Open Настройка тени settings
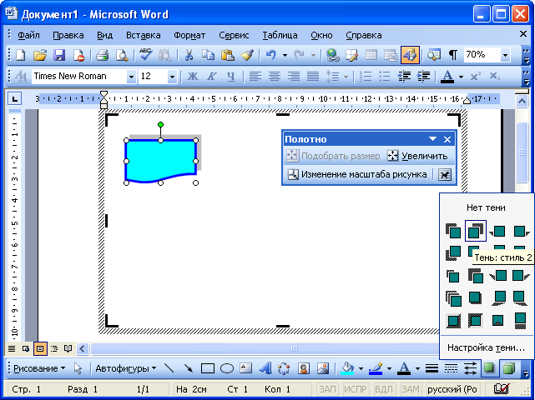This screenshot has width=535, height=400. pyautogui.click(x=486, y=347)
